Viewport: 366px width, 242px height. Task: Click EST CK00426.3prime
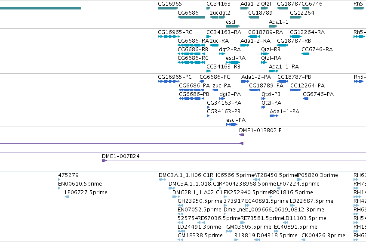303,240
